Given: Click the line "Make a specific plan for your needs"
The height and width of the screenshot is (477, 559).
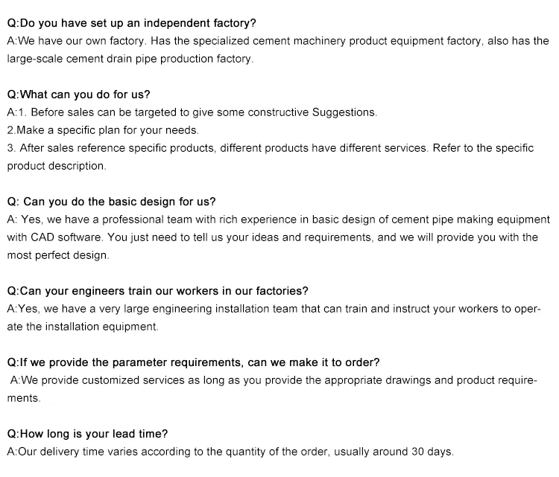Looking at the screenshot, I should click(x=103, y=130).
